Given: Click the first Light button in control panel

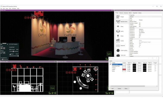Looking at the screenshot, I should point(2,48).
